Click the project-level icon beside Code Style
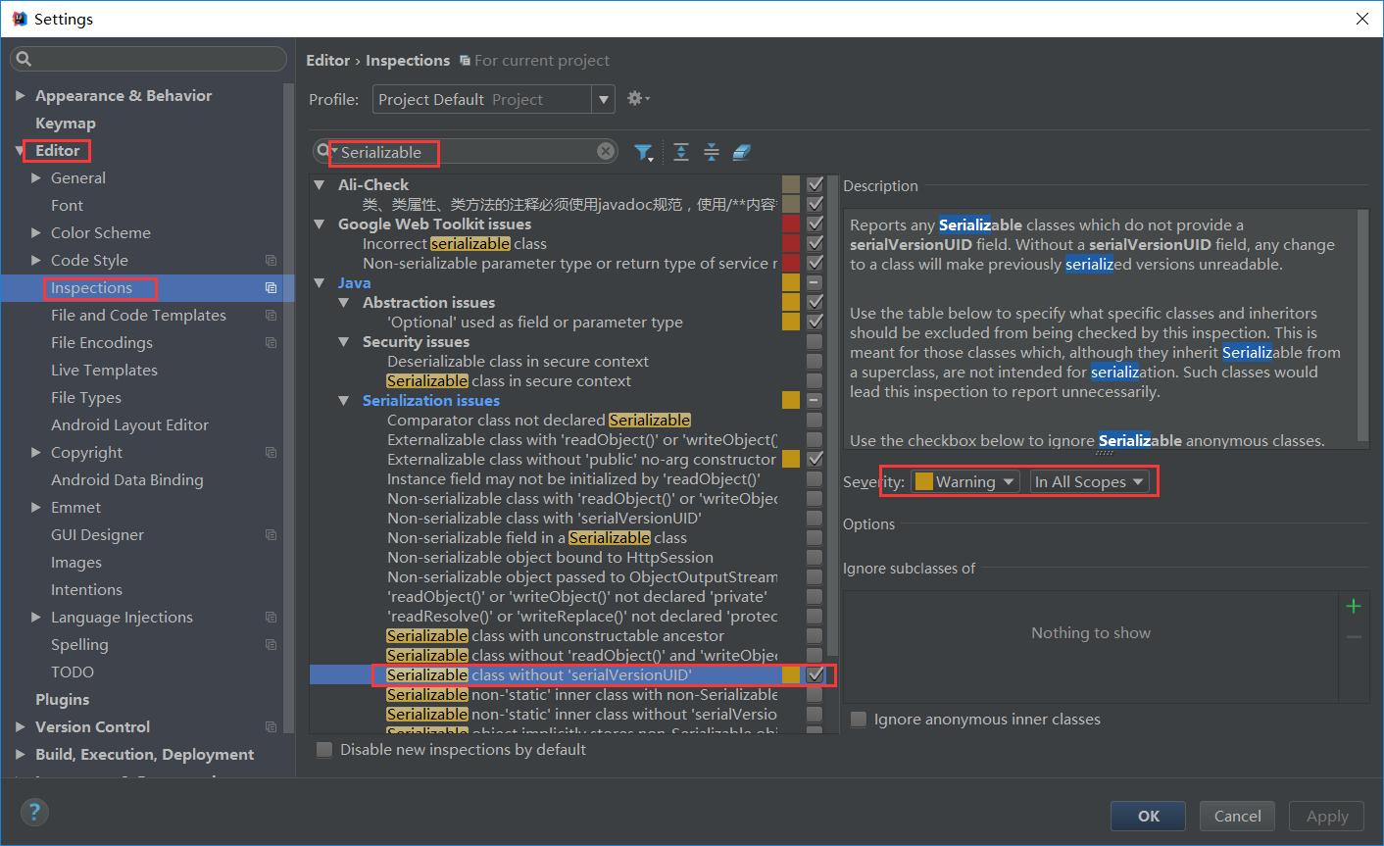This screenshot has height=846, width=1384. coord(271,261)
